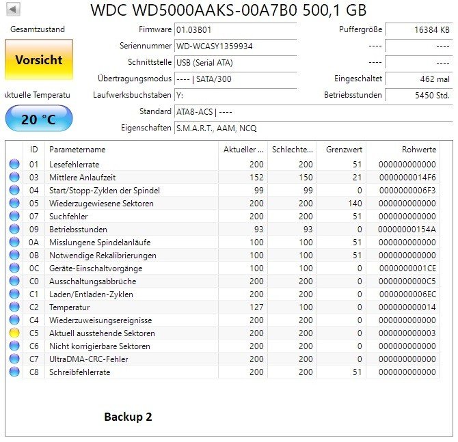The image size is (458, 442).
Task: Click the Backup 2 label
Action: click(128, 417)
